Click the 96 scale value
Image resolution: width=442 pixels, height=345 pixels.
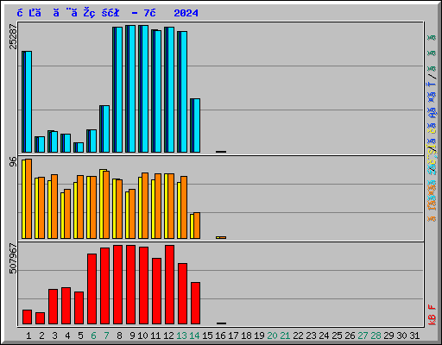pyautogui.click(x=13, y=161)
